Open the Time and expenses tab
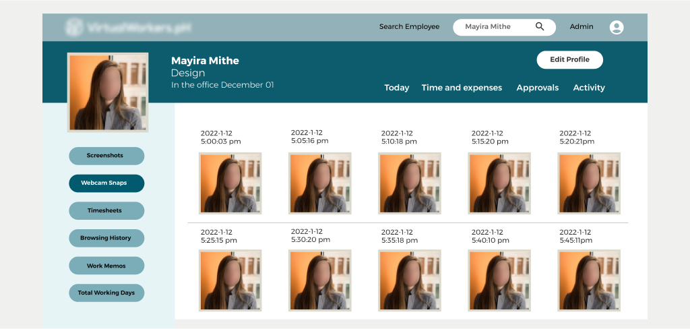 (462, 88)
